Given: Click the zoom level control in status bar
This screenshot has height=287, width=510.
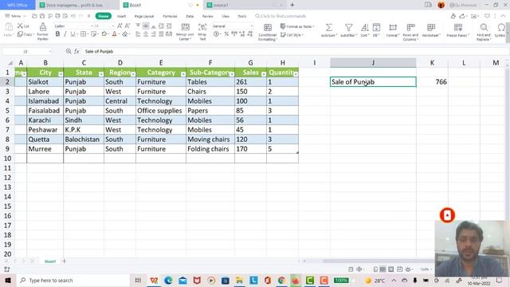Looking at the screenshot, I should [x=425, y=269].
